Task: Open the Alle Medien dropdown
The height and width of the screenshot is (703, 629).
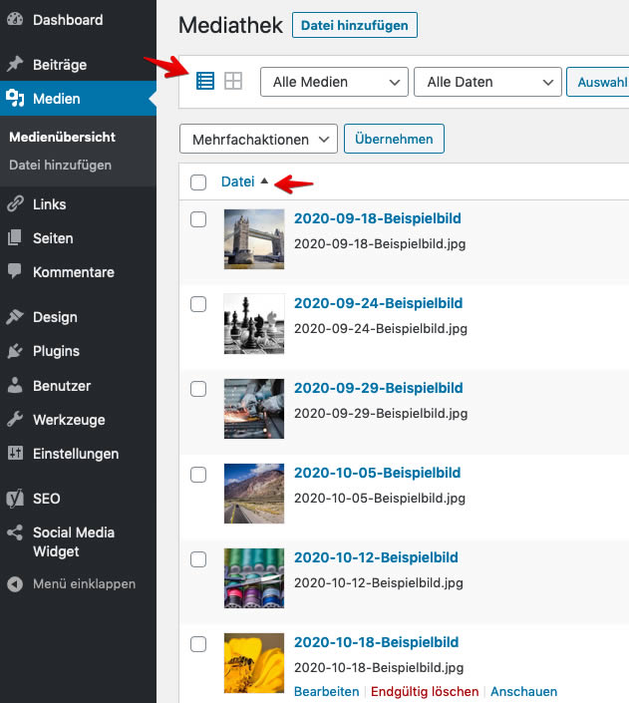Action: point(334,82)
